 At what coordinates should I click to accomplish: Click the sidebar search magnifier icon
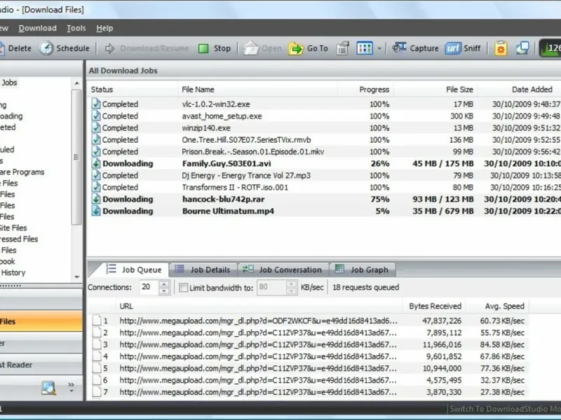pyautogui.click(x=48, y=388)
